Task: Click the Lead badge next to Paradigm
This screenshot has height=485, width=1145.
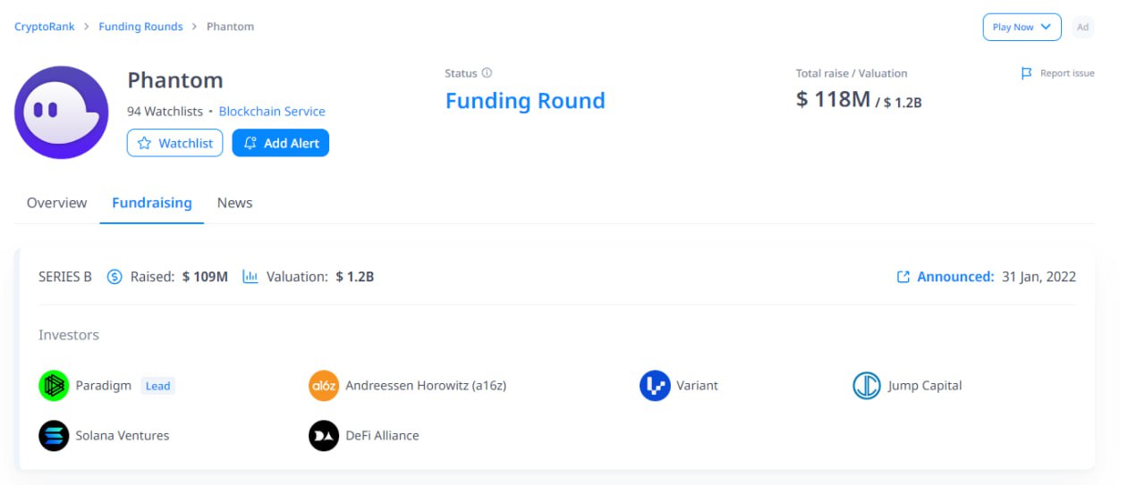Action: (157, 386)
